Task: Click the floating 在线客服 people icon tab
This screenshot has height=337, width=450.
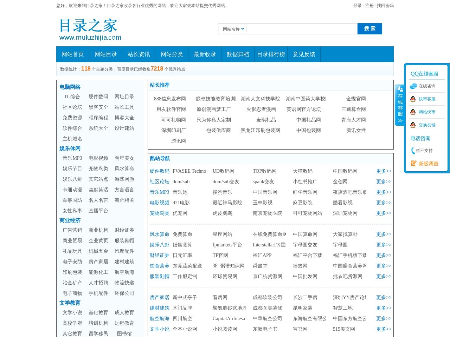Action: pyautogui.click(x=401, y=90)
